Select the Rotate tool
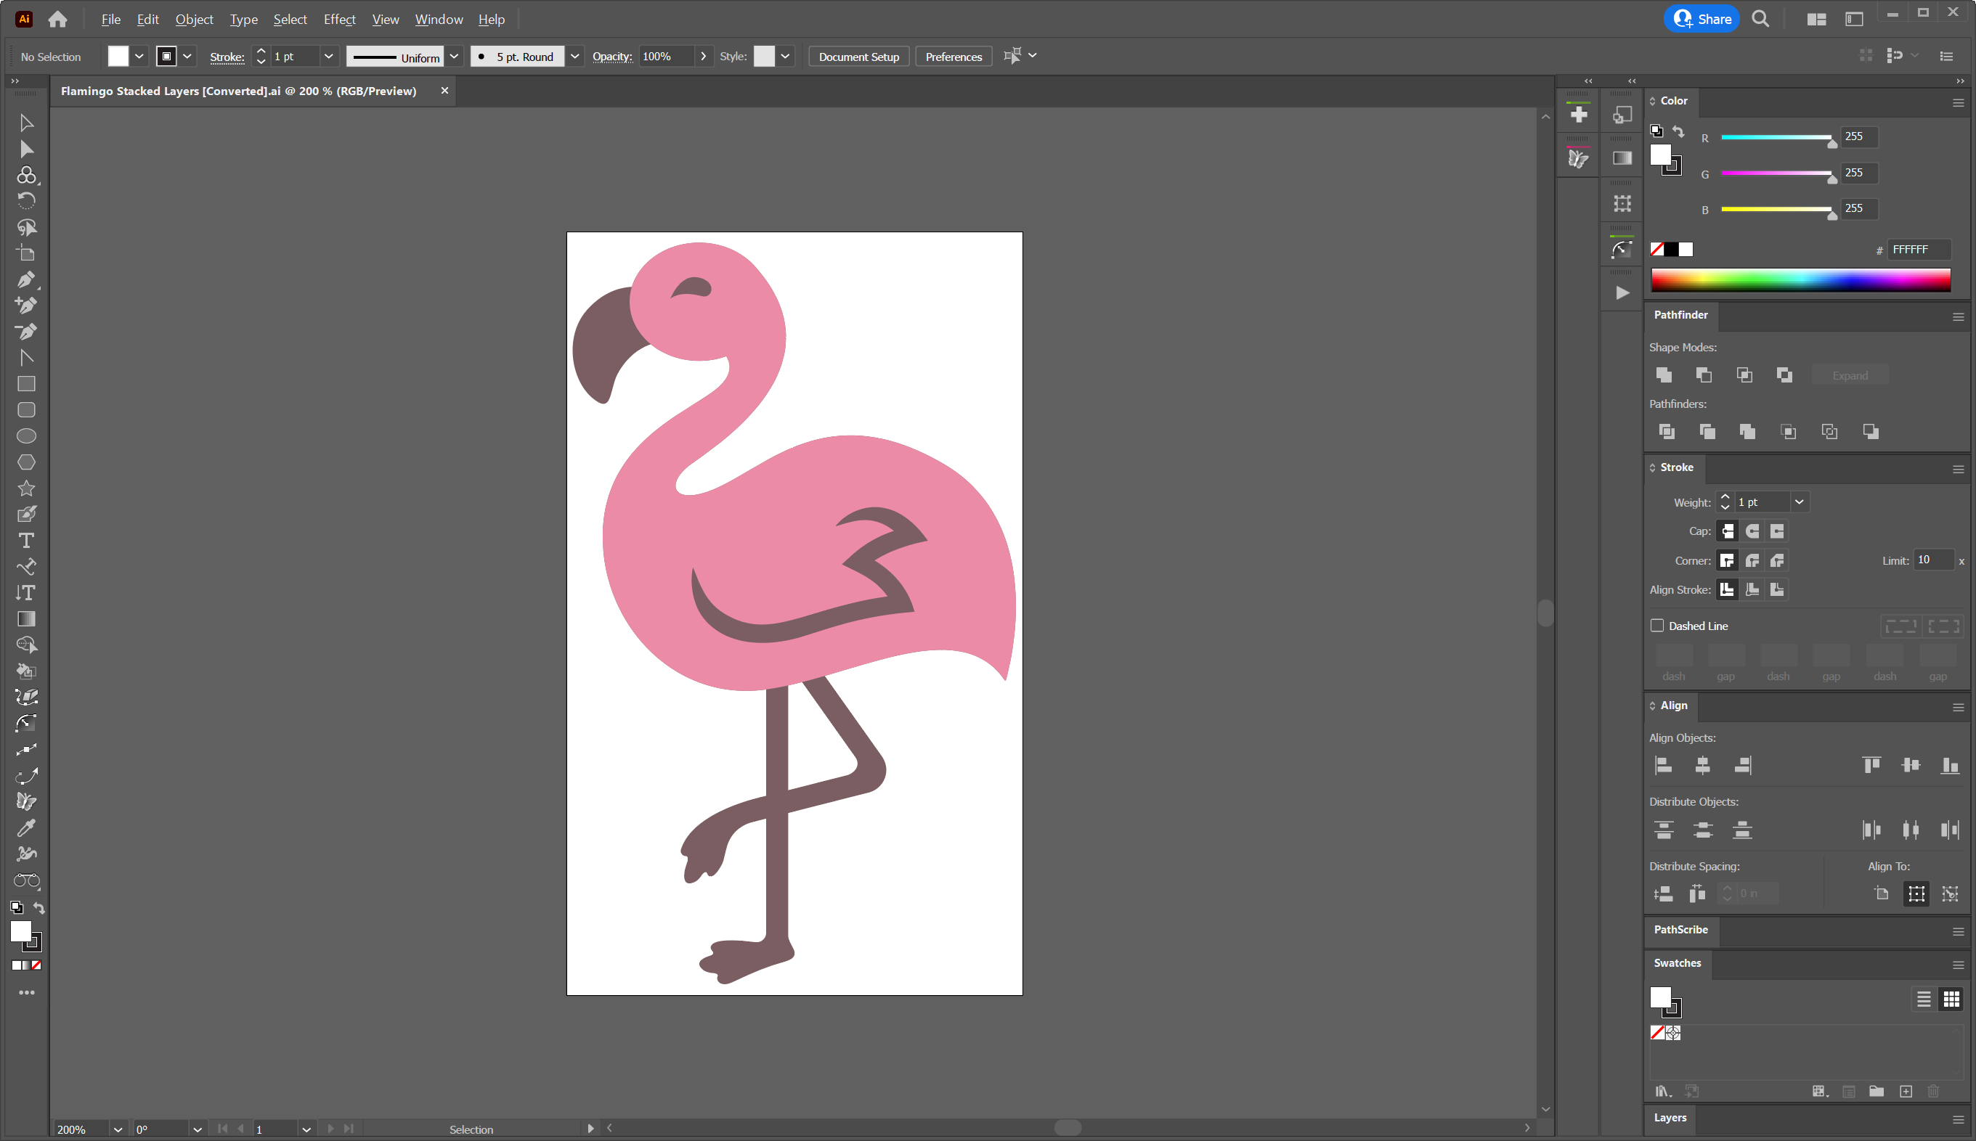1976x1141 pixels. pyautogui.click(x=26, y=201)
